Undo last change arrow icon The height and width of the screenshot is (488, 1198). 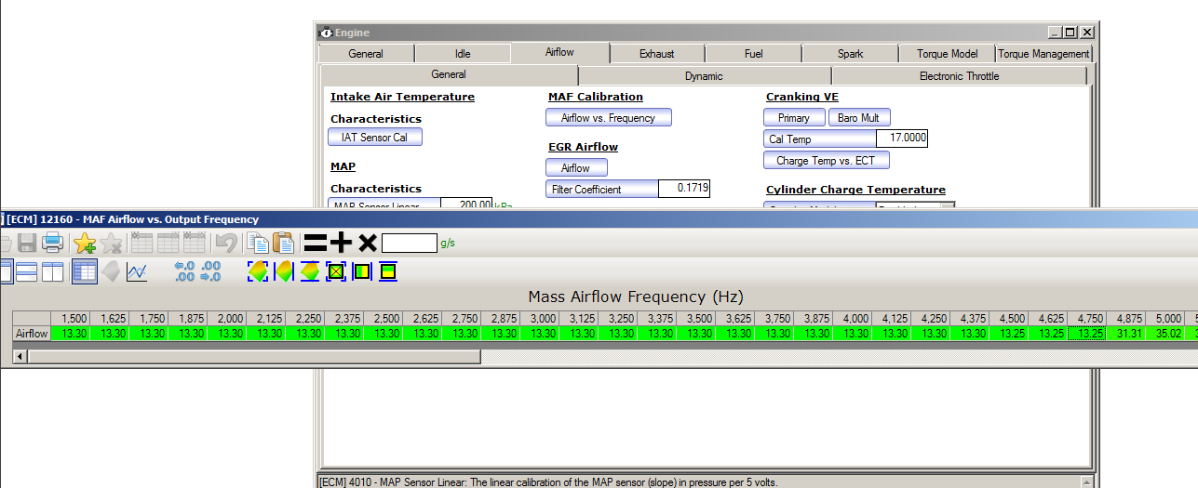225,244
